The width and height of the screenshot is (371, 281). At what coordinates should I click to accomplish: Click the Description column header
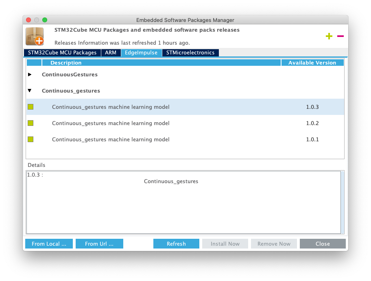(x=161, y=63)
